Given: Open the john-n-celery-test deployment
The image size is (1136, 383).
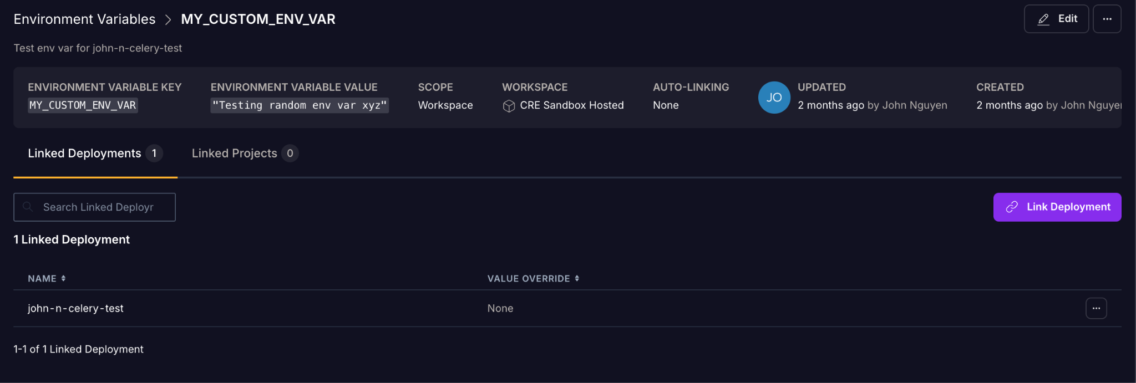Looking at the screenshot, I should 75,308.
